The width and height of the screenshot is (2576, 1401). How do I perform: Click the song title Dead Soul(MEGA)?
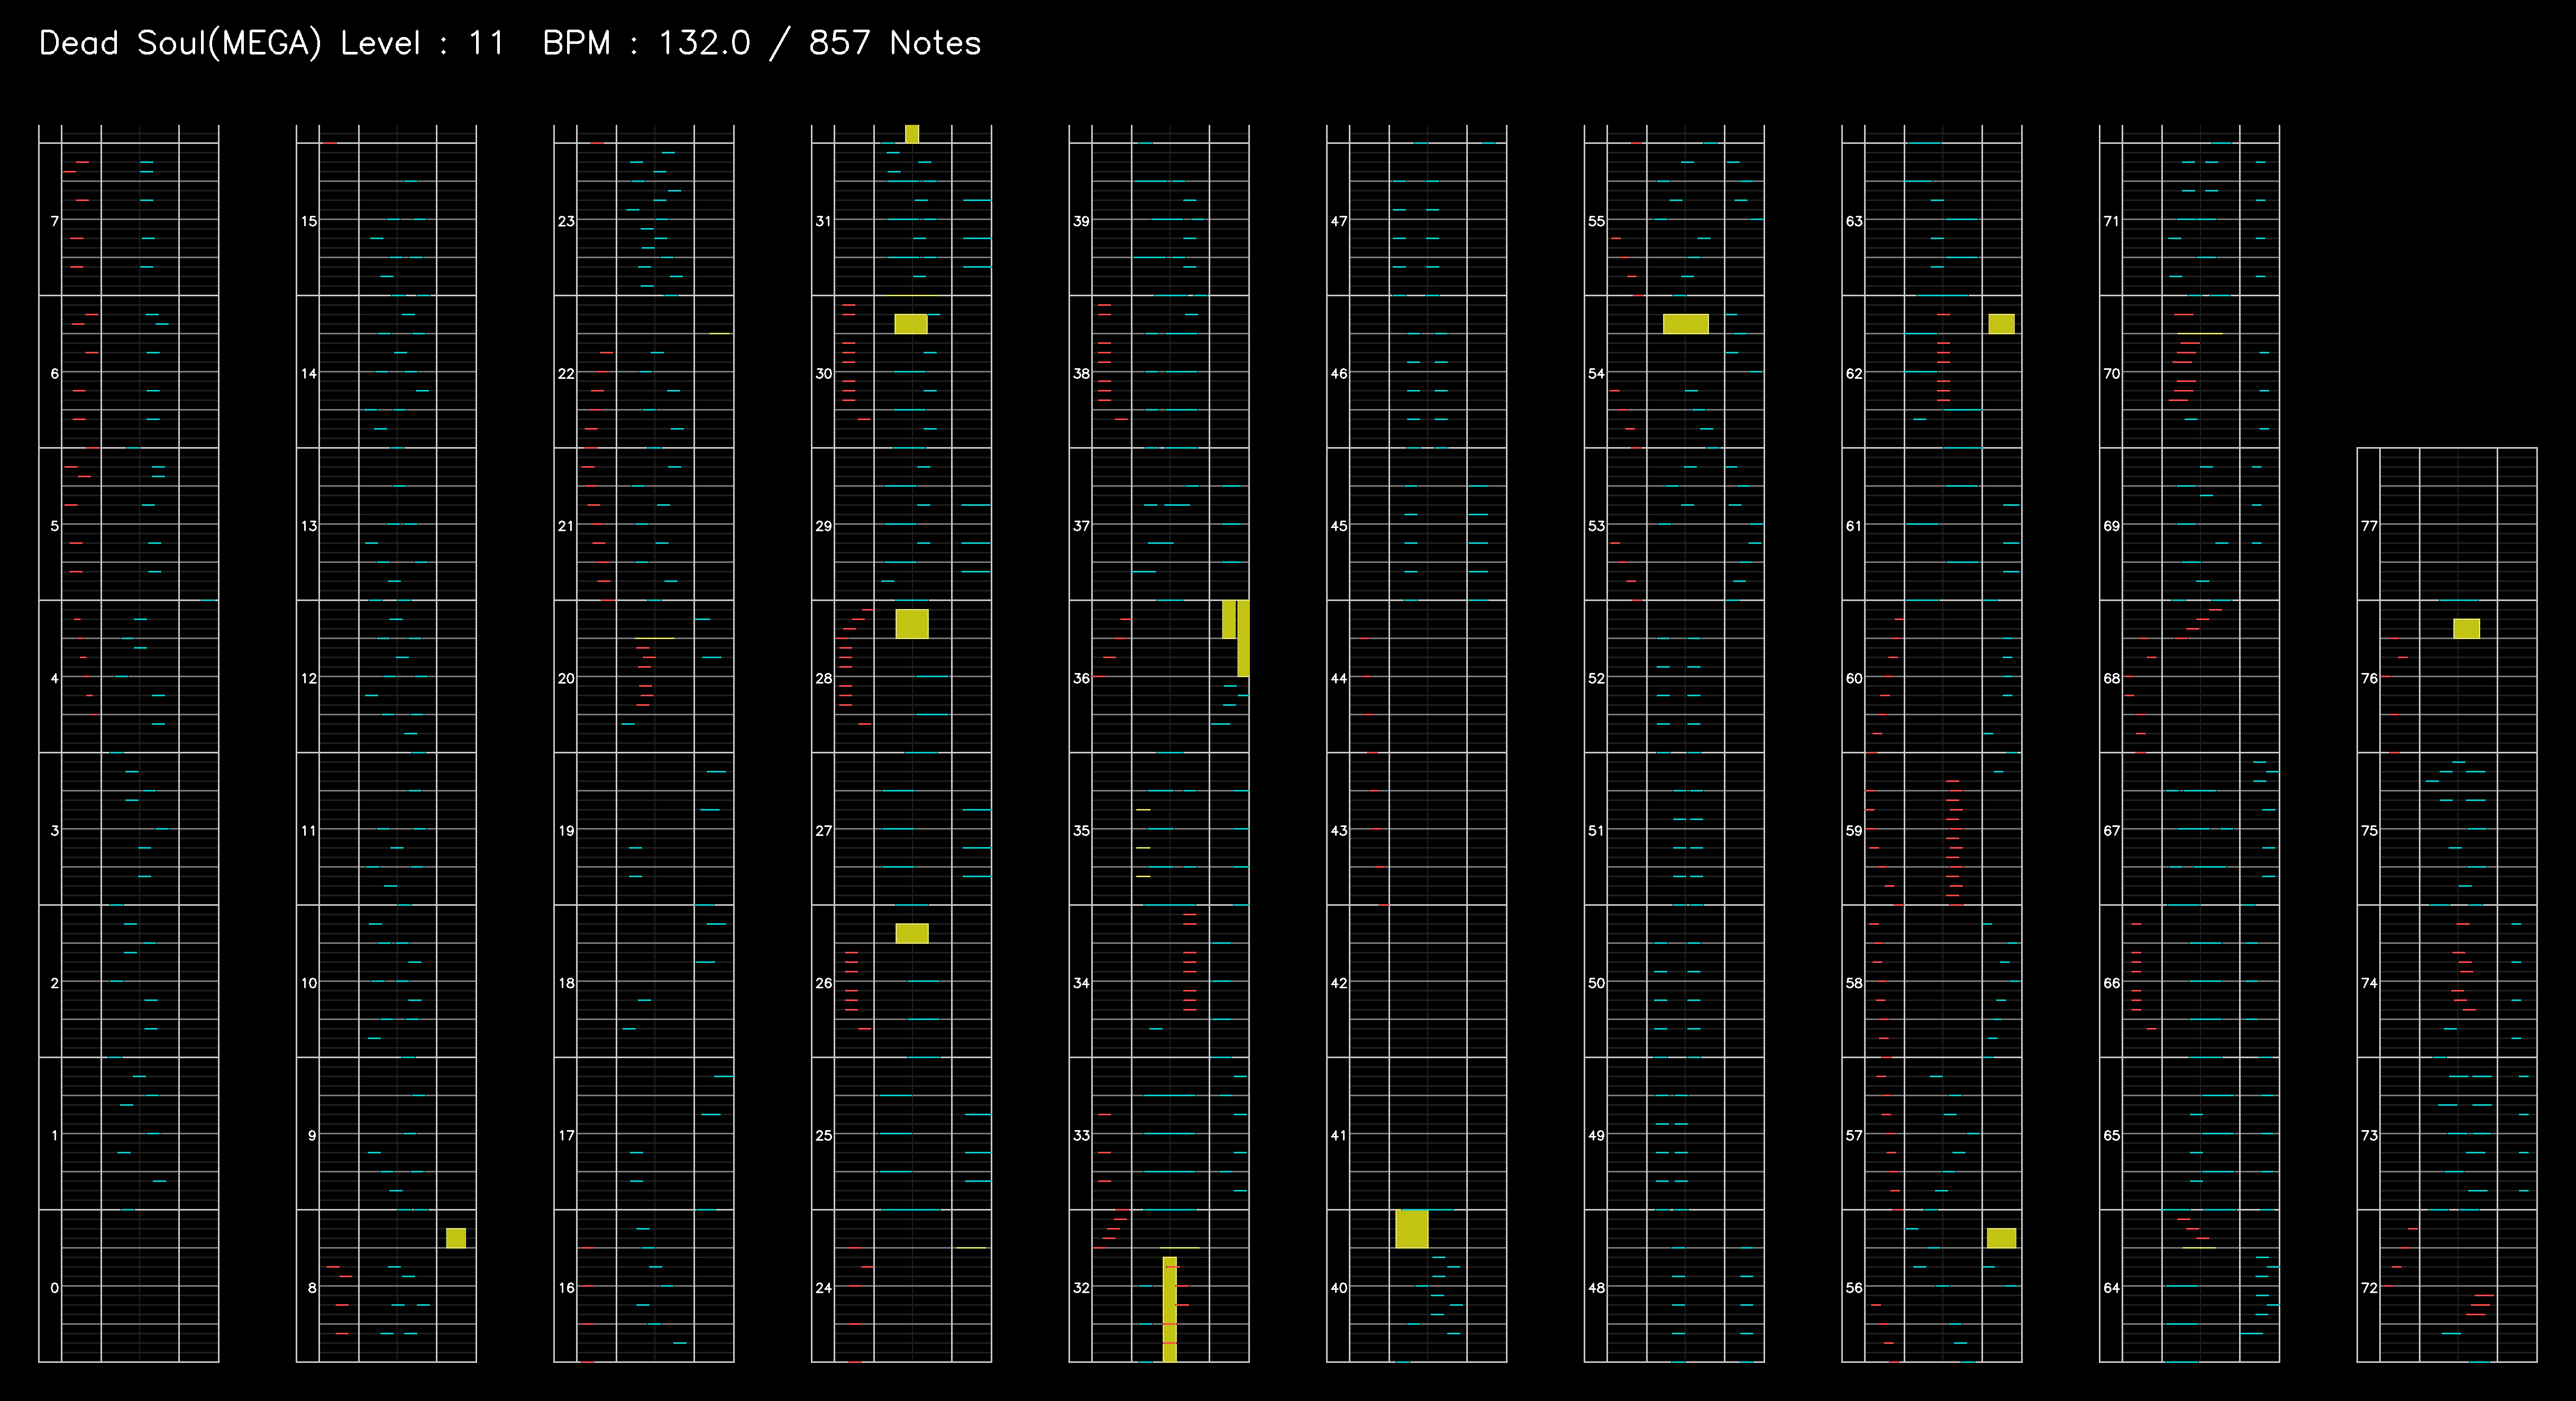(x=180, y=43)
